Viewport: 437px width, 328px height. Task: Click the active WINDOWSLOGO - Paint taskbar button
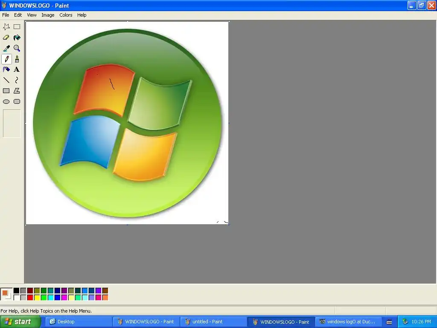(x=281, y=322)
